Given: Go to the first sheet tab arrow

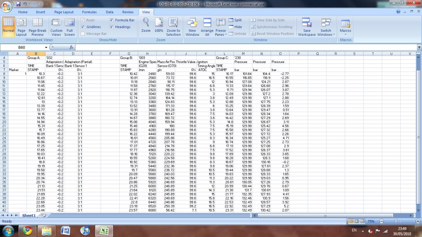Looking at the screenshot, I should click(x=3, y=216).
